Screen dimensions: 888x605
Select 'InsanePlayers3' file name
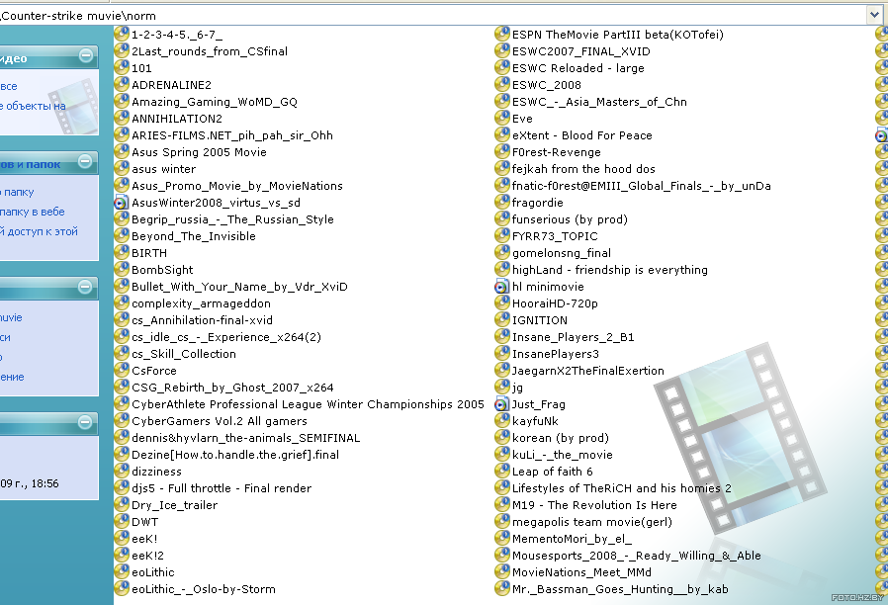pyautogui.click(x=556, y=354)
